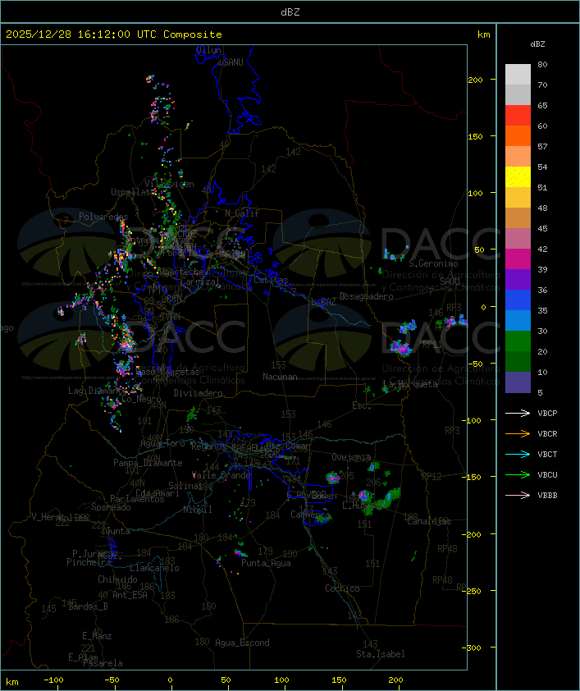Click the Divisadero place label
The width and height of the screenshot is (580, 691).
point(199,392)
